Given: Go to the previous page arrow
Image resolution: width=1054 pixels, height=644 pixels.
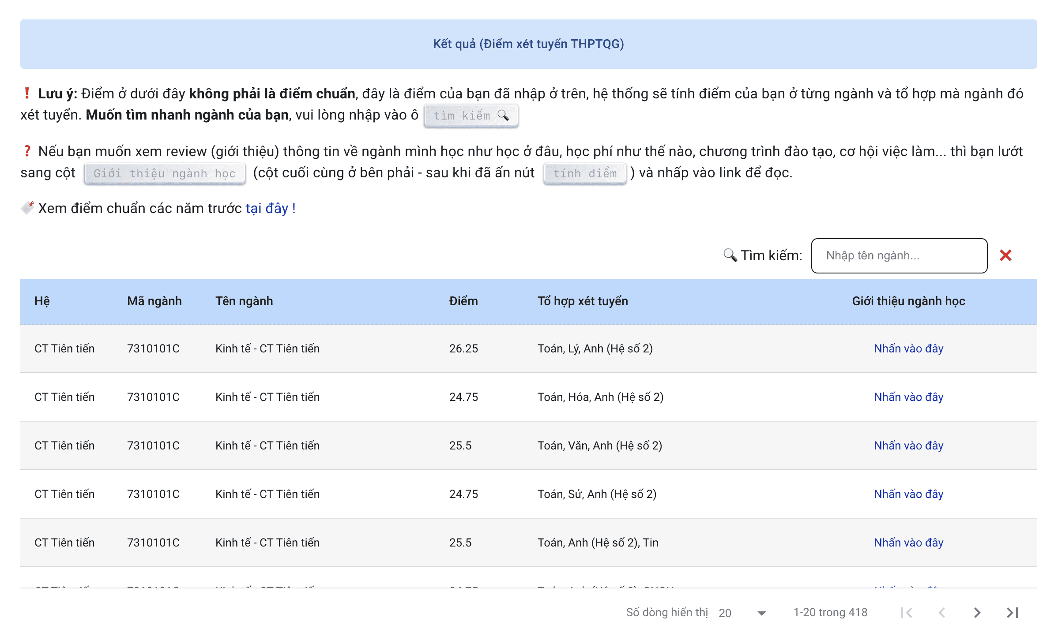Looking at the screenshot, I should [x=942, y=612].
